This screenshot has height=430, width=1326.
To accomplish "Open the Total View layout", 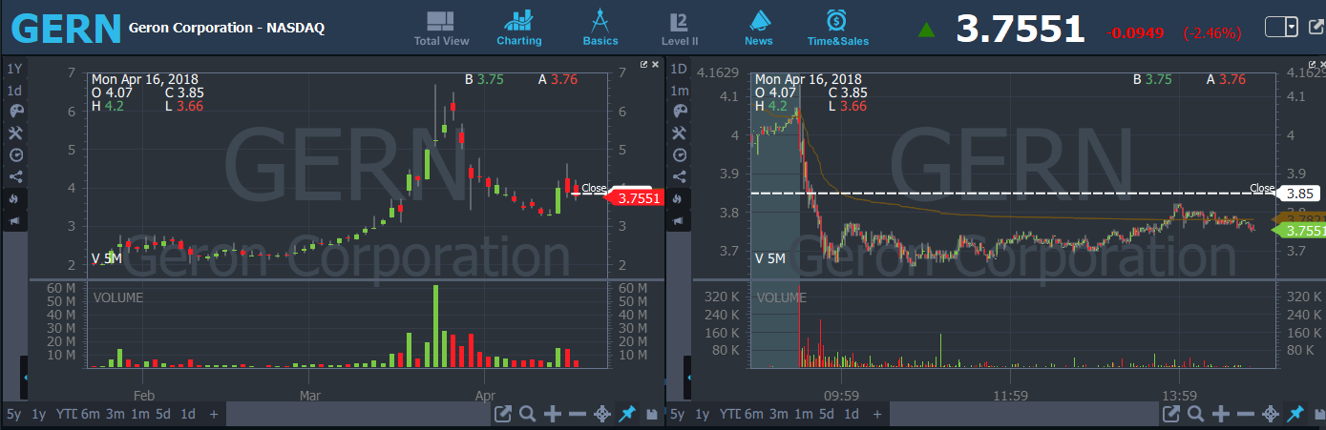I will click(x=441, y=29).
